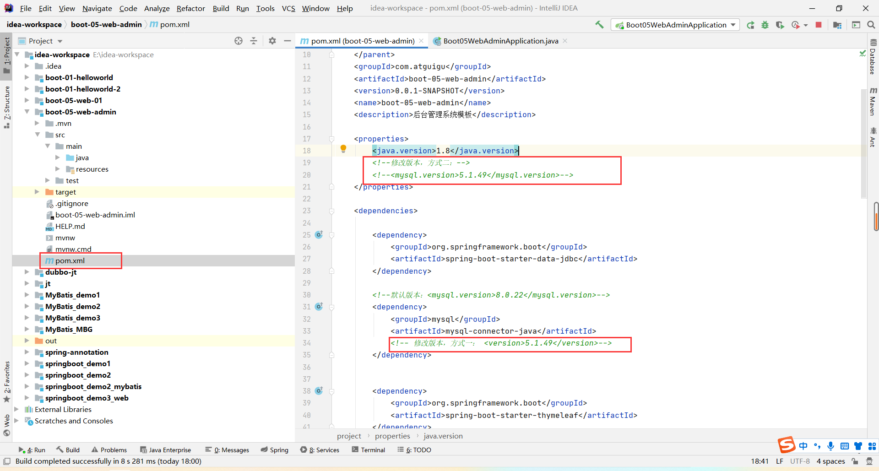Click the Build Project hammer icon
Viewport: 879px width, 471px height.
click(599, 25)
